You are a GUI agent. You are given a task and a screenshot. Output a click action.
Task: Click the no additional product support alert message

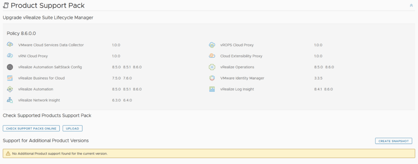click(x=60, y=153)
